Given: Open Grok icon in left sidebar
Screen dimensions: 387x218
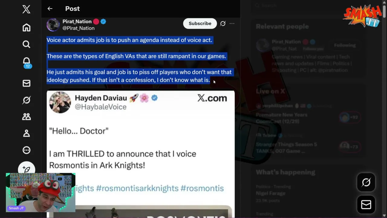Looking at the screenshot, I should coord(26,100).
